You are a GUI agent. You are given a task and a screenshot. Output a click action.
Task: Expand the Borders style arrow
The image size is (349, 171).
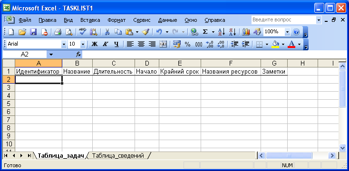[x=267, y=44]
